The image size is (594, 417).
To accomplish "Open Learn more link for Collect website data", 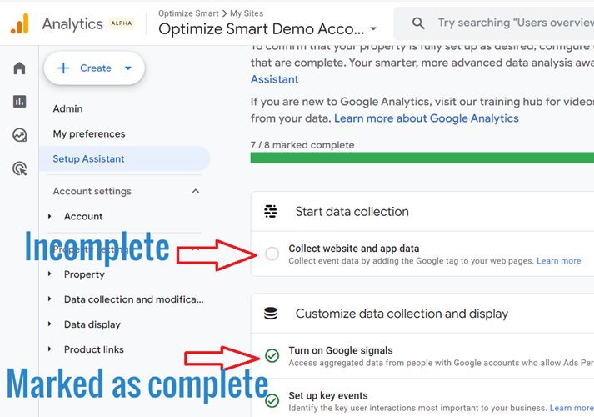I will pos(559,261).
